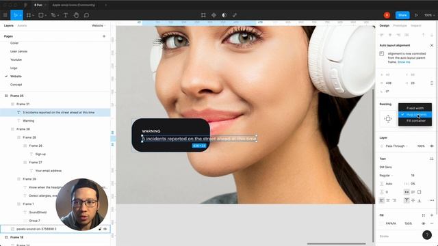438x246 pixels.
Task: Toggle fixed size text resizing
Action: [420, 192]
